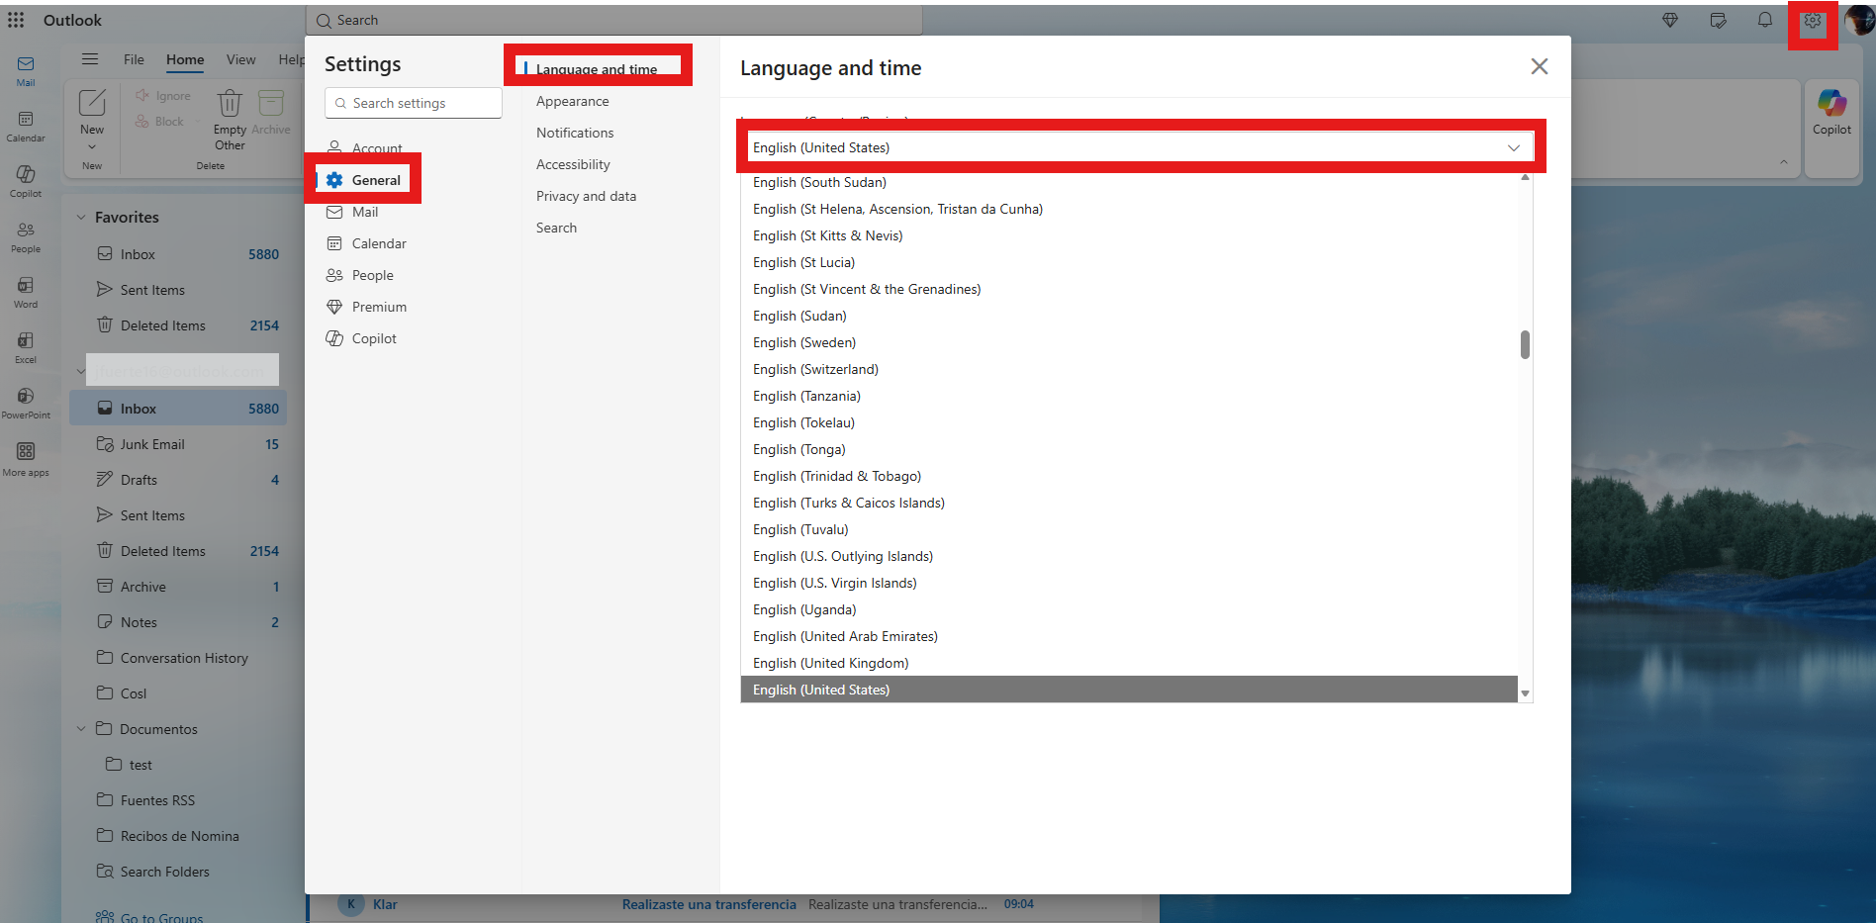Click the New mail compose icon
The width and height of the screenshot is (1876, 923).
[92, 102]
